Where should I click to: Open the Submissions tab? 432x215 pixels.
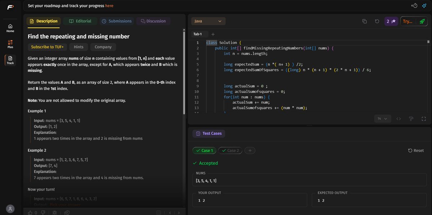point(117,21)
